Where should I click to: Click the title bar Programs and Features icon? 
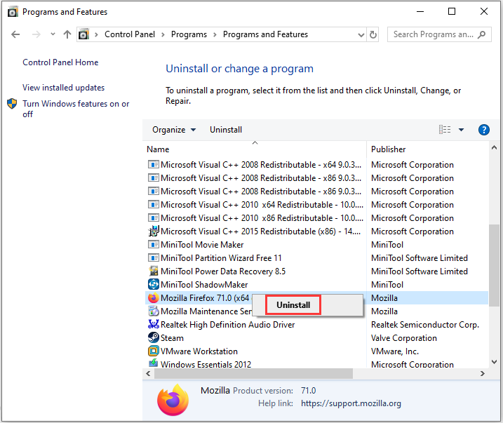13,12
